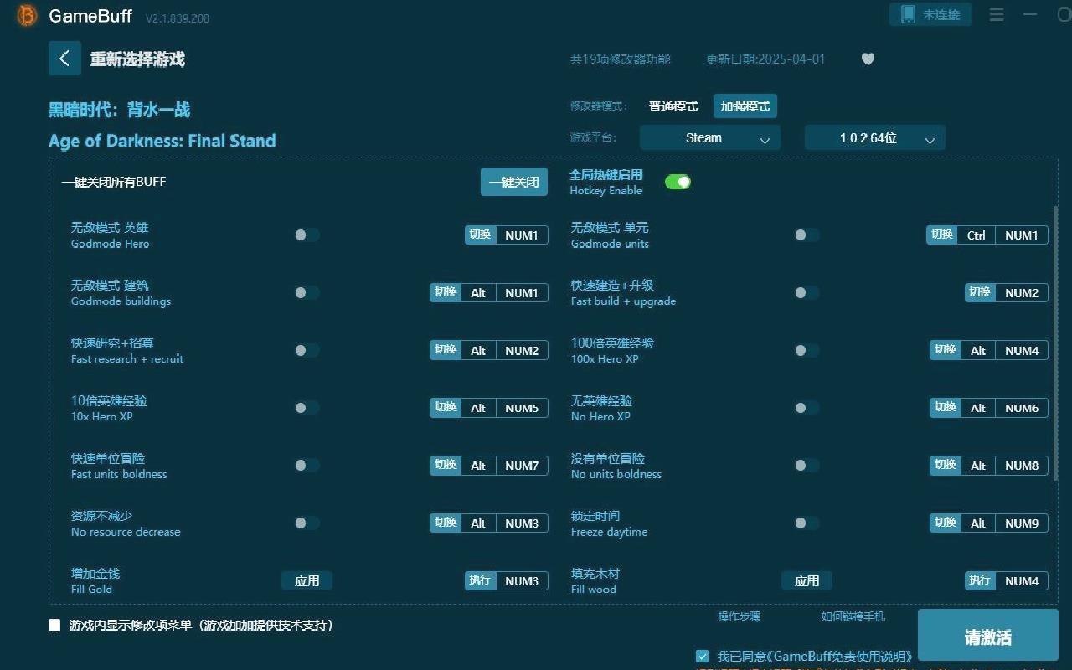Select 普通模式 trainer mode tab

pos(673,106)
